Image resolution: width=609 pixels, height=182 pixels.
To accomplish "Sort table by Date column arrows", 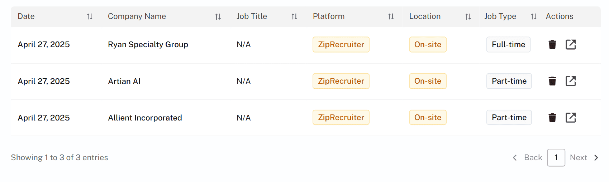I will tap(90, 16).
